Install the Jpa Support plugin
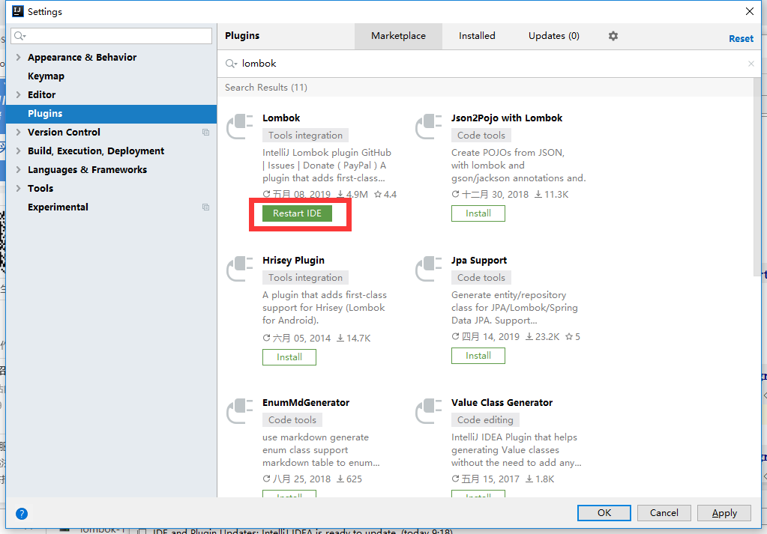767x534 pixels. point(478,356)
